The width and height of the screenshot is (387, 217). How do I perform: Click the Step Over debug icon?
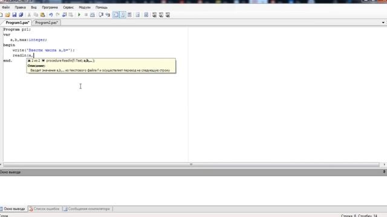pyautogui.click(x=101, y=15)
